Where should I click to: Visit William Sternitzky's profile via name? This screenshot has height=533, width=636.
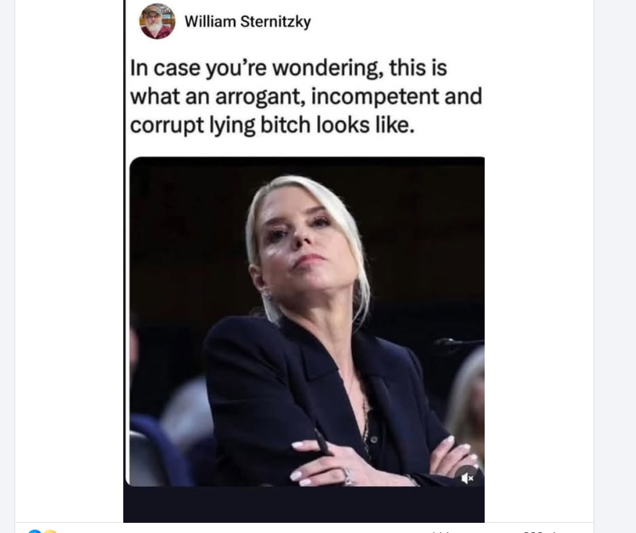click(247, 21)
